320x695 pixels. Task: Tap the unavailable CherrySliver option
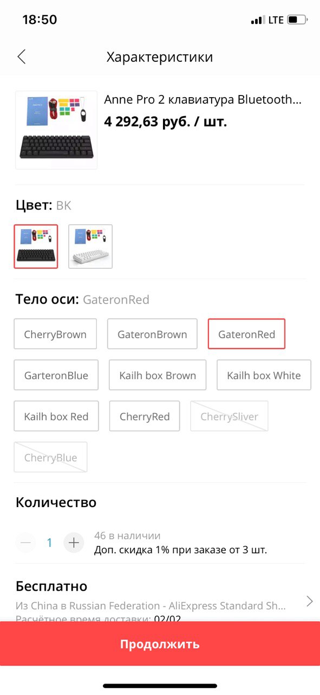(229, 416)
